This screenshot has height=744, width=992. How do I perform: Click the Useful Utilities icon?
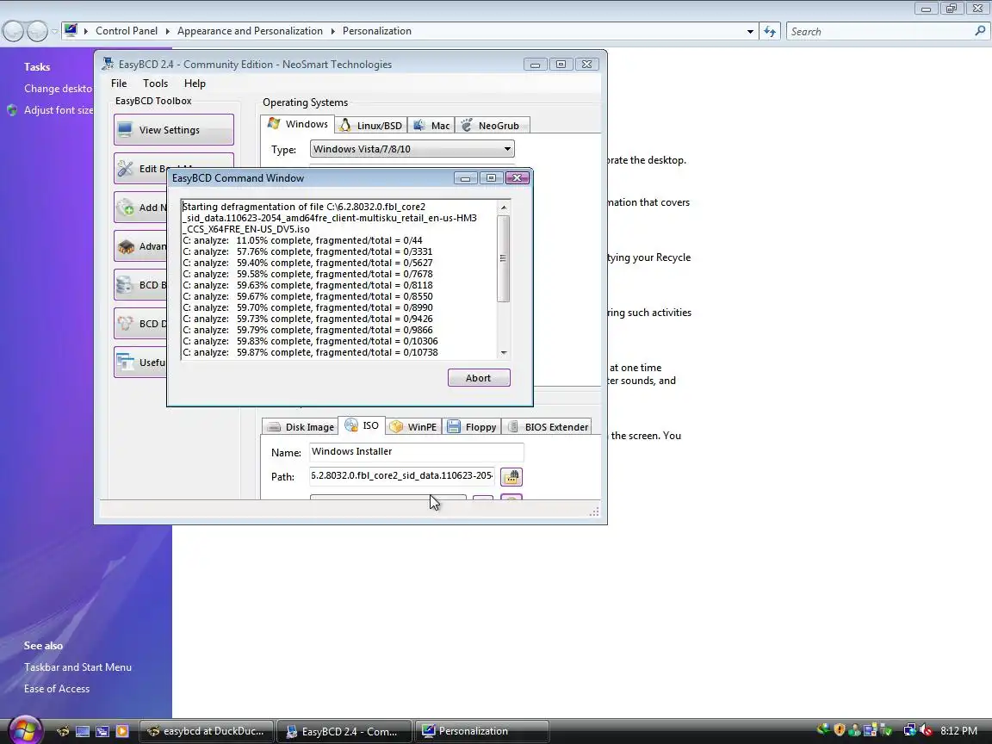pos(125,362)
